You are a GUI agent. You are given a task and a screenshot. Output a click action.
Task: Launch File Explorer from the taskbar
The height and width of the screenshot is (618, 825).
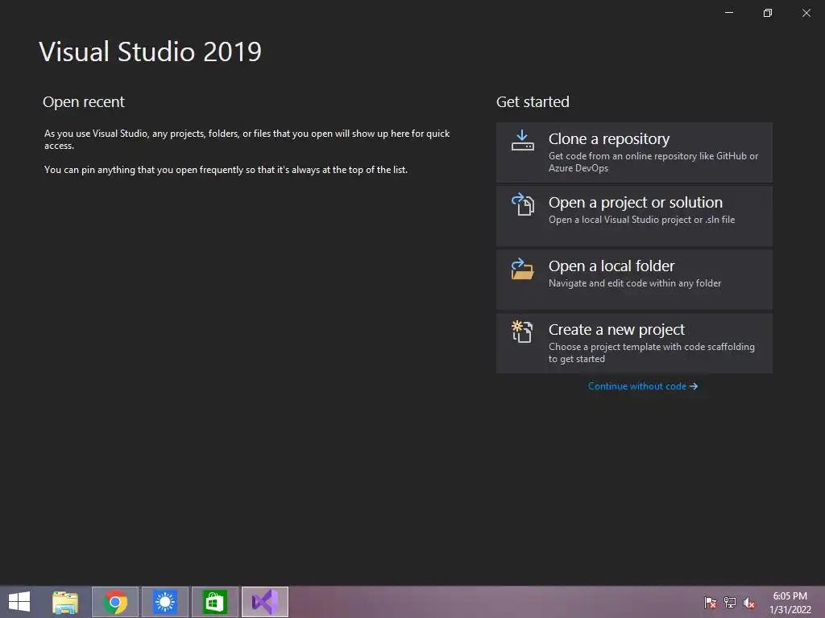click(x=65, y=602)
